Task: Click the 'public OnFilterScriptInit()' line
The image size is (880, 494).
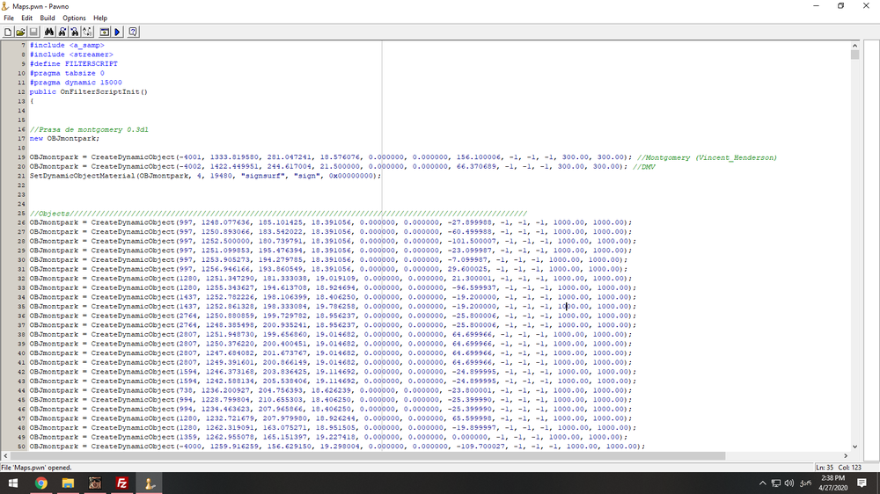Action: (x=89, y=92)
